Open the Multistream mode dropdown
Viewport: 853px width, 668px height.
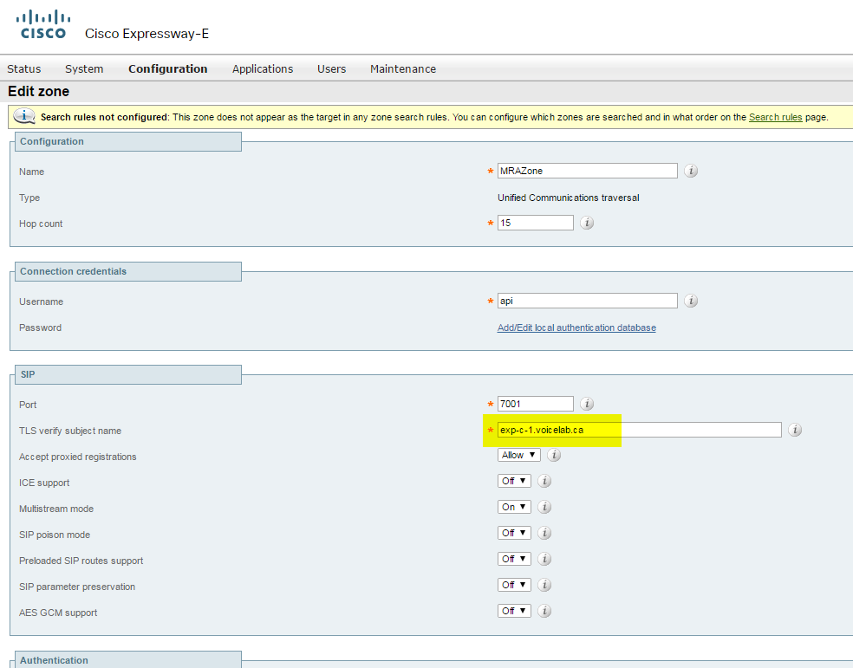pos(514,507)
